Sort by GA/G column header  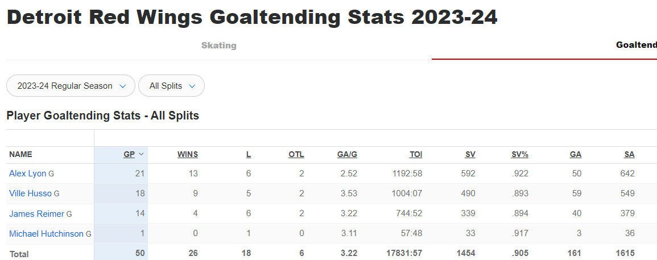coord(347,155)
